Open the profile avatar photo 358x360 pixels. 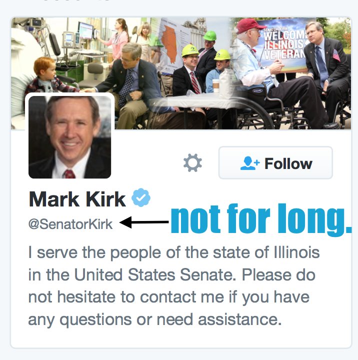pyautogui.click(x=70, y=137)
